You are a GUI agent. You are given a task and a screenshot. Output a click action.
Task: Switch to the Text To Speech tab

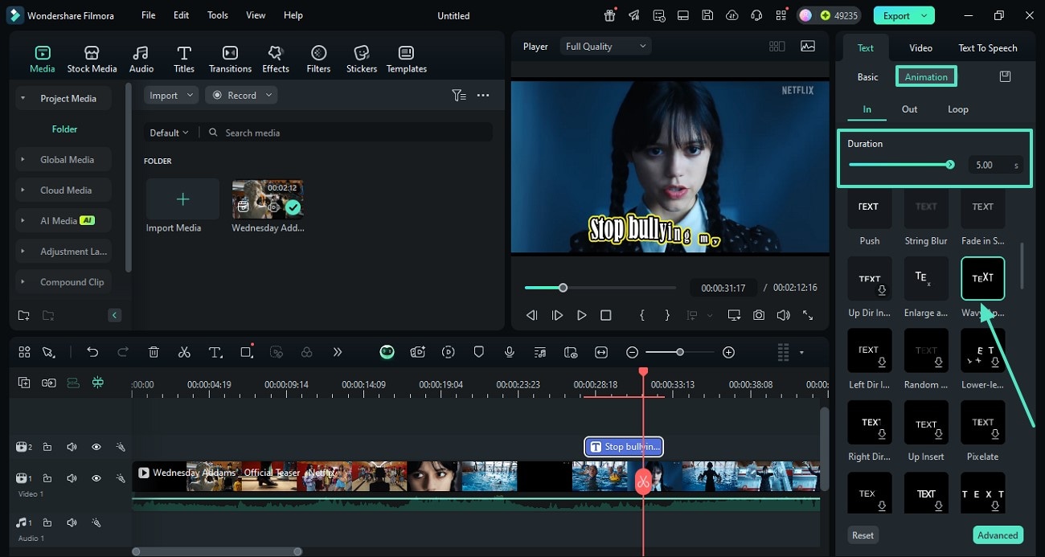click(987, 47)
